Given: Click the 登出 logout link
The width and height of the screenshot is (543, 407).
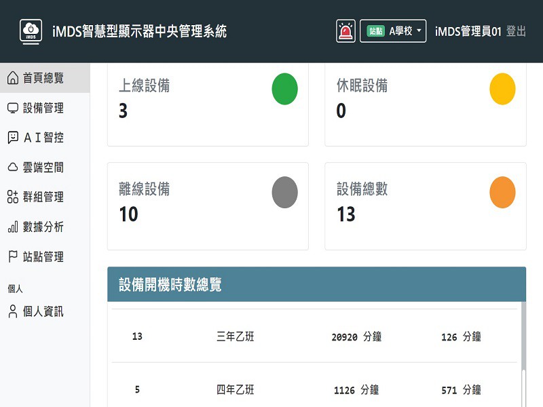Looking at the screenshot, I should point(516,31).
